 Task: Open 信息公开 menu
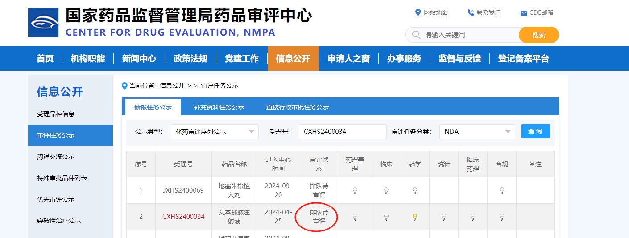pos(293,59)
